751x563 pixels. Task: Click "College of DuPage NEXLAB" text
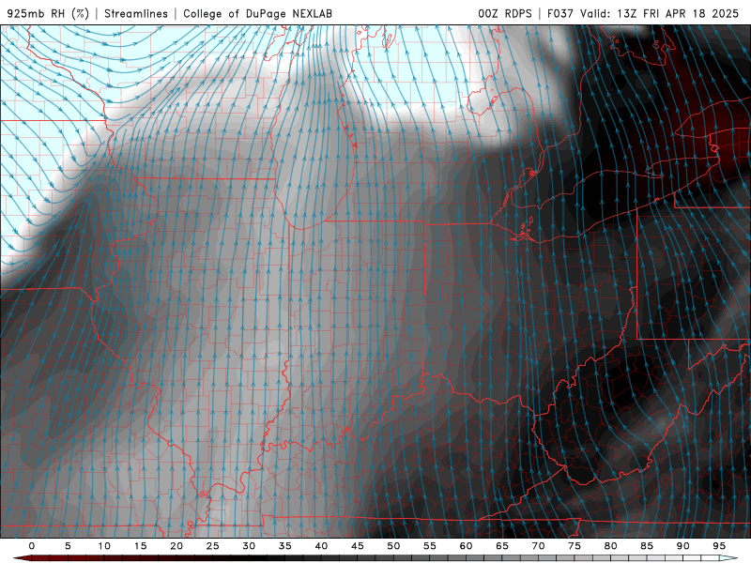pyautogui.click(x=257, y=14)
